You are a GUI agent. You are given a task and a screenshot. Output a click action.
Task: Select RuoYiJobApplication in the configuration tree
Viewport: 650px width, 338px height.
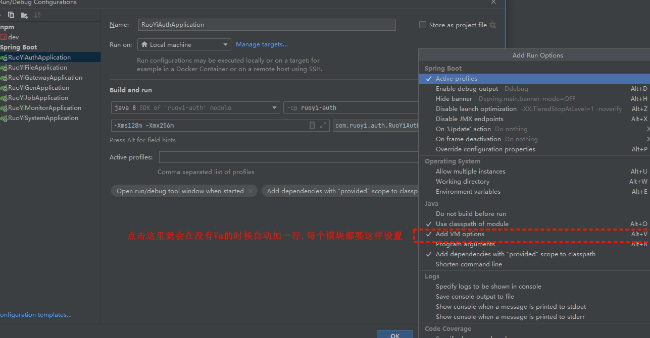pos(50,98)
